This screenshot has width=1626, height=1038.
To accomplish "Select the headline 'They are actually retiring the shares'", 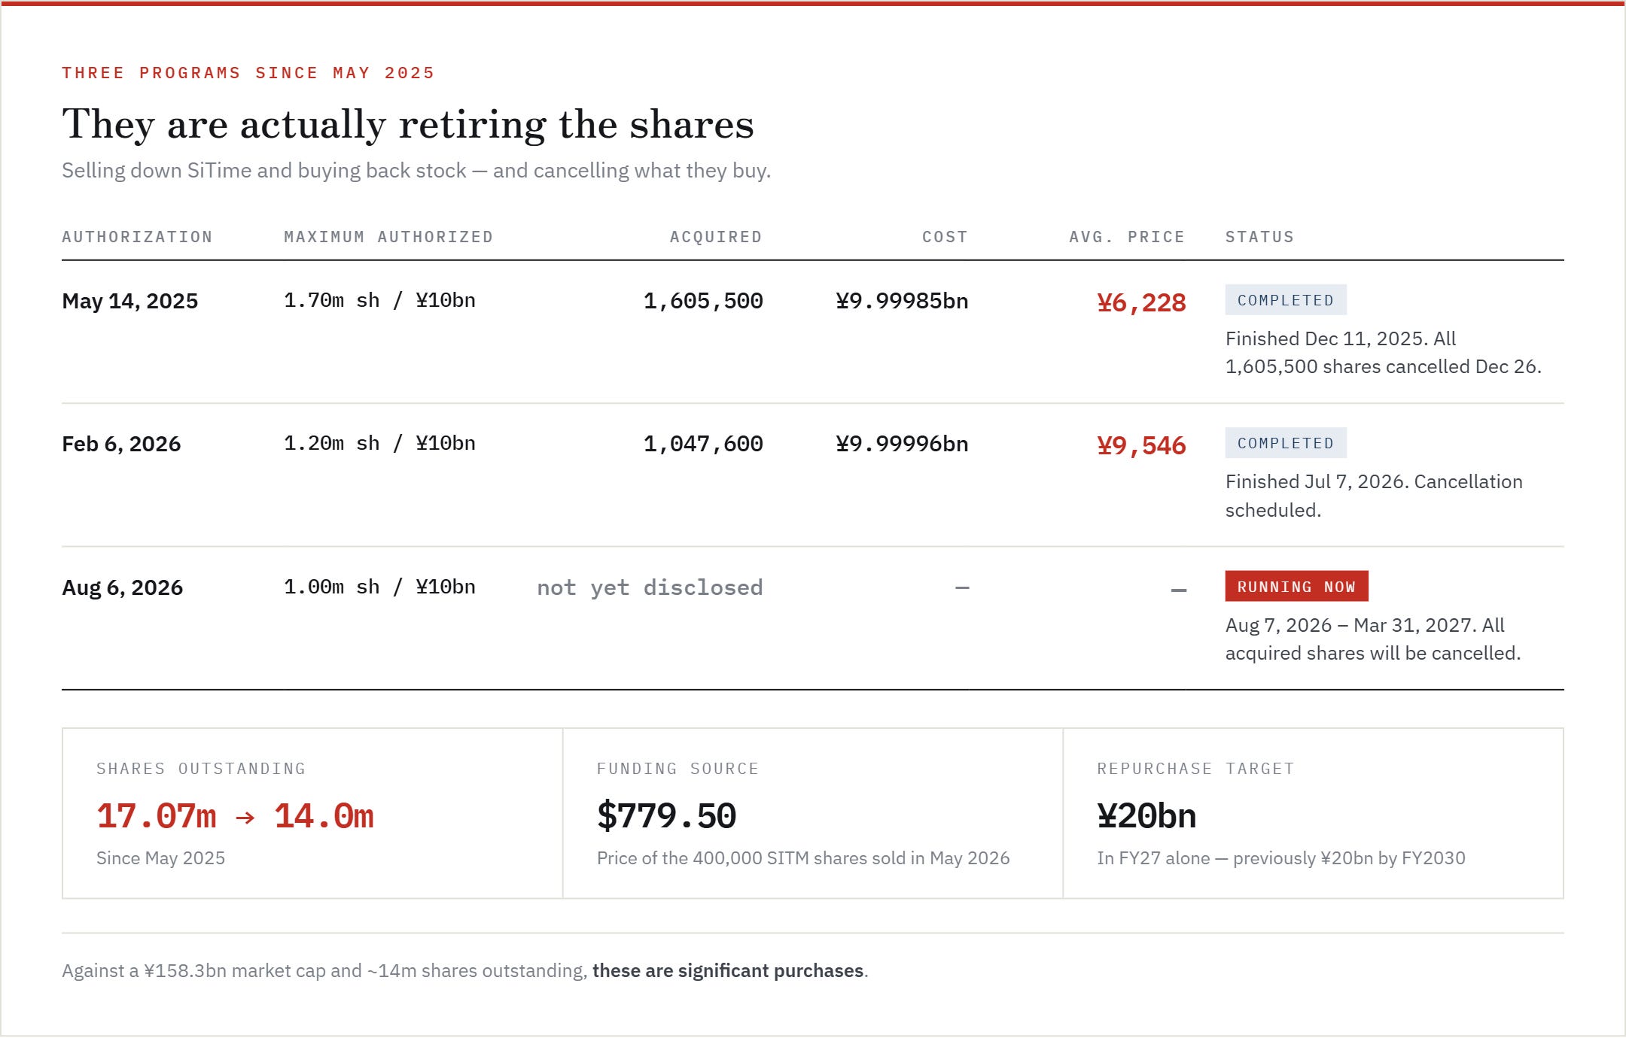I will point(408,124).
